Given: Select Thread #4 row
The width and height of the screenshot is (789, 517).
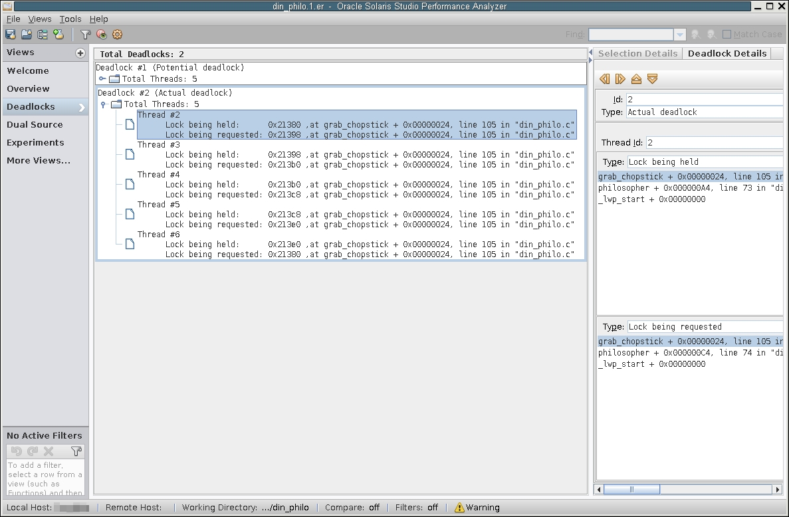Looking at the screenshot, I should point(357,185).
